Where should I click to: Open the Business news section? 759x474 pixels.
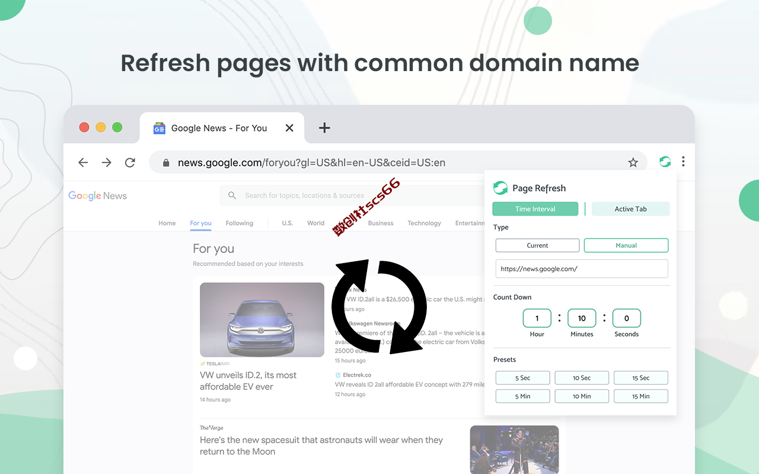(381, 223)
